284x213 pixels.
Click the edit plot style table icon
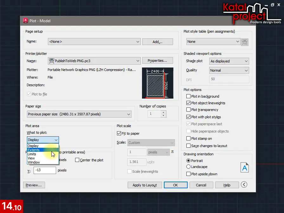pyautogui.click(x=244, y=42)
